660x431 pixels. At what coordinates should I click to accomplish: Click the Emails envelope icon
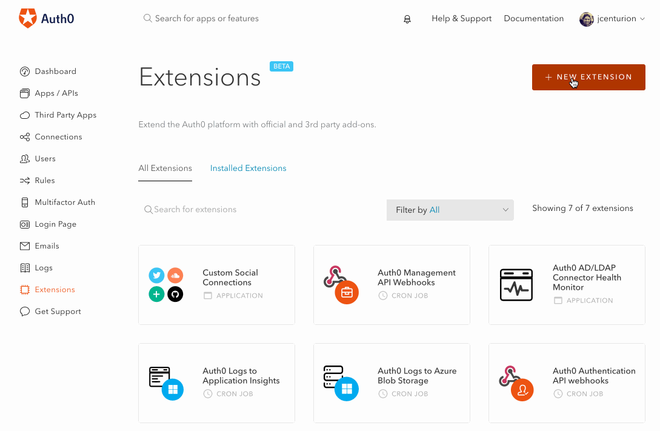(x=25, y=246)
